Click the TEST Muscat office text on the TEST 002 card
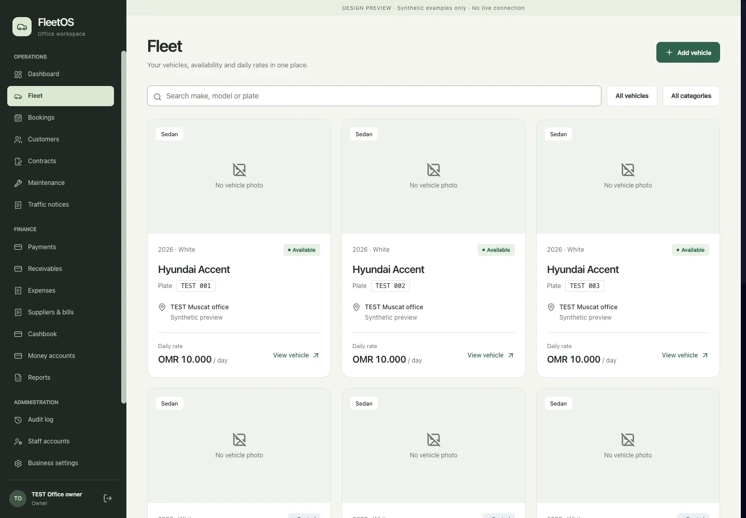The width and height of the screenshot is (746, 518). [394, 307]
